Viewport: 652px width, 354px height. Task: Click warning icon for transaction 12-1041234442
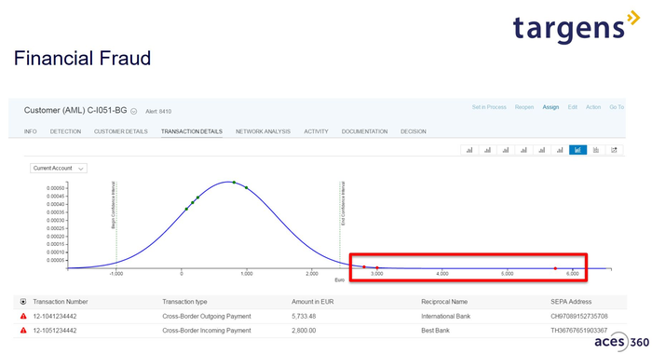[23, 317]
